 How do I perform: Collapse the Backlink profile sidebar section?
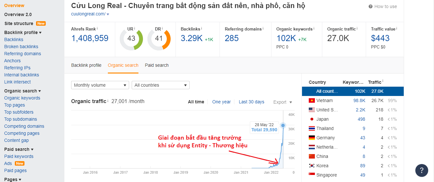(23, 32)
